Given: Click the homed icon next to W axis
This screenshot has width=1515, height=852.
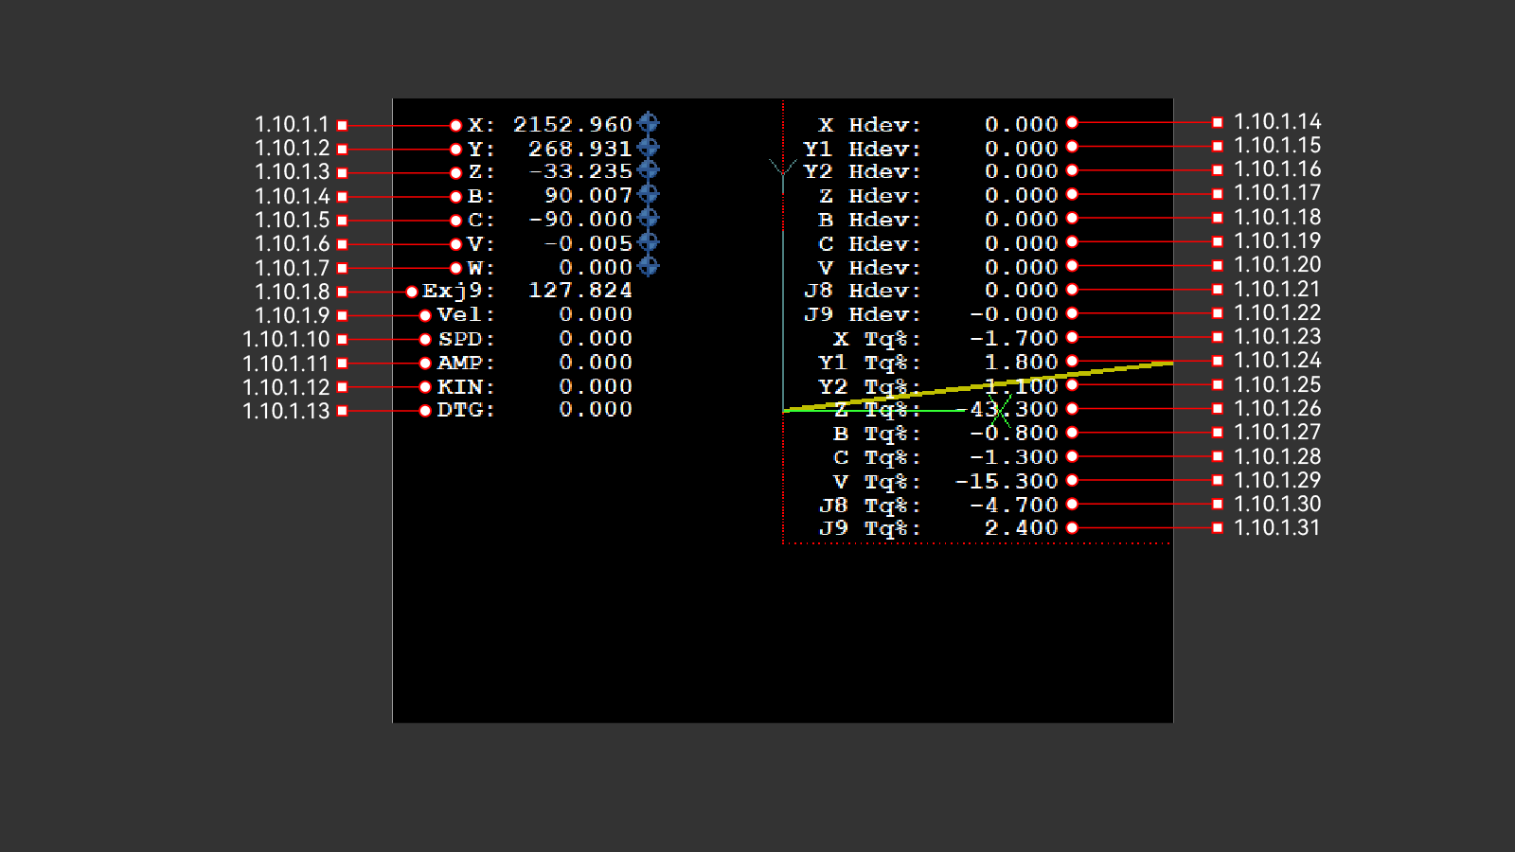Looking at the screenshot, I should (x=649, y=267).
